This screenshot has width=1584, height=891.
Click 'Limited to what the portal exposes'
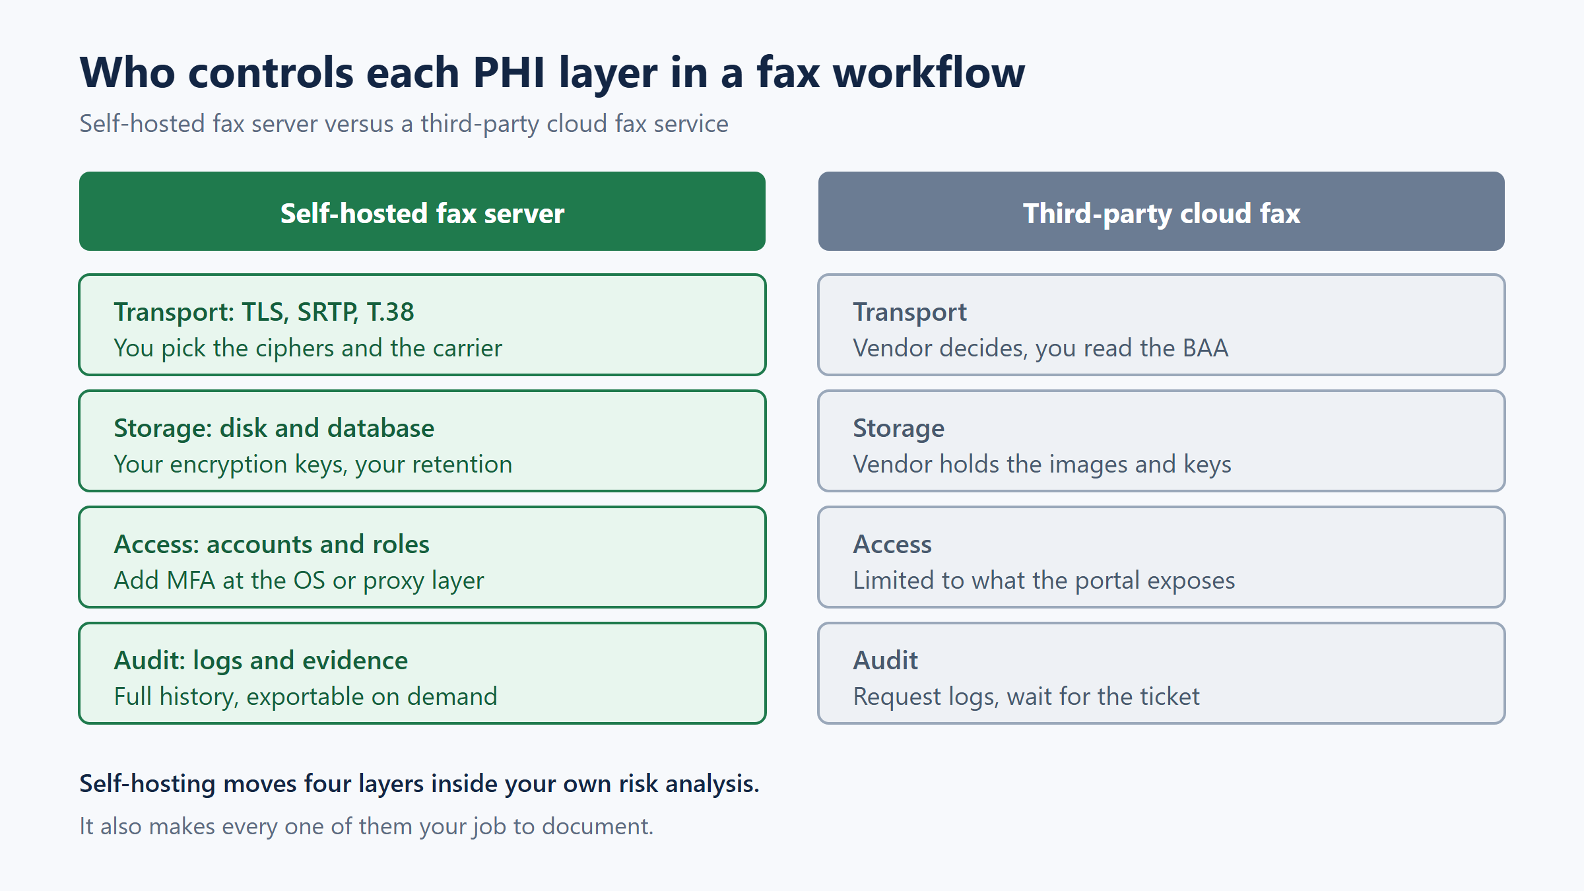point(1044,581)
